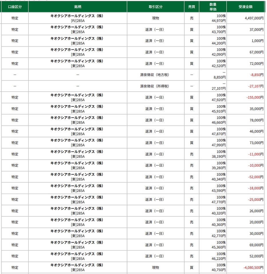Click the 73,000円 settlement amount
This screenshot has height=274, width=267.
(x=256, y=143)
